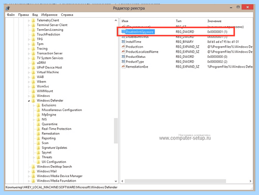Click the ProductType DWORD value icon
This screenshot has width=259, height=195.
click(123, 62)
